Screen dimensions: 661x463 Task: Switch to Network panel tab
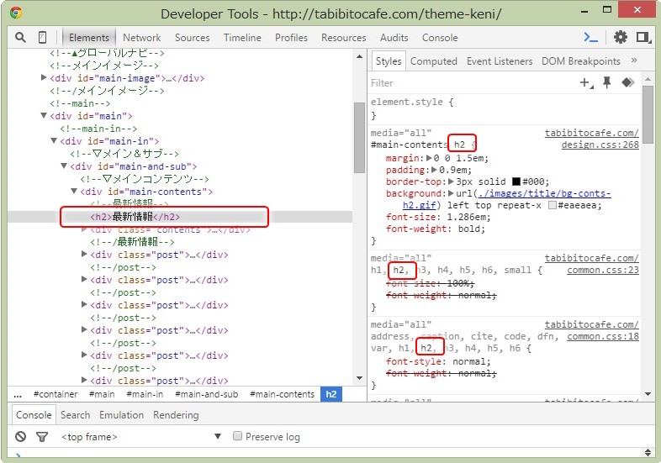click(x=141, y=38)
